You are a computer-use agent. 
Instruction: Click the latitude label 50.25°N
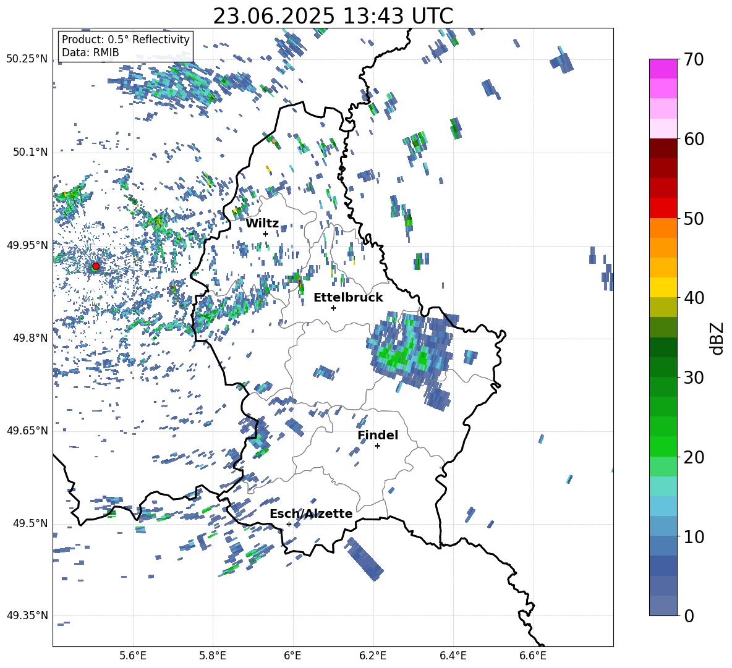[27, 59]
